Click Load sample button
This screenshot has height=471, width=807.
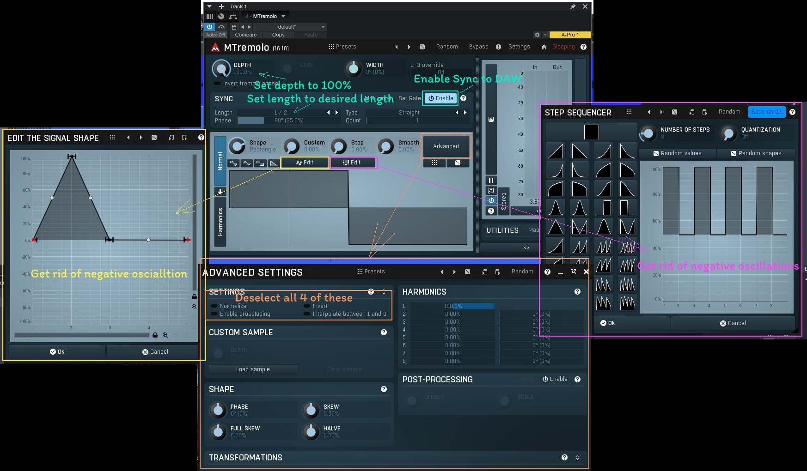click(x=253, y=369)
